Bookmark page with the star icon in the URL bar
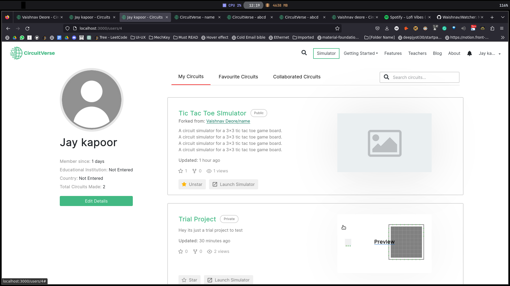510x286 pixels. click(337, 28)
